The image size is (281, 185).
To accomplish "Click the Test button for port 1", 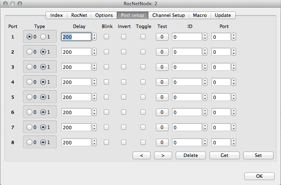I will coord(162,37).
